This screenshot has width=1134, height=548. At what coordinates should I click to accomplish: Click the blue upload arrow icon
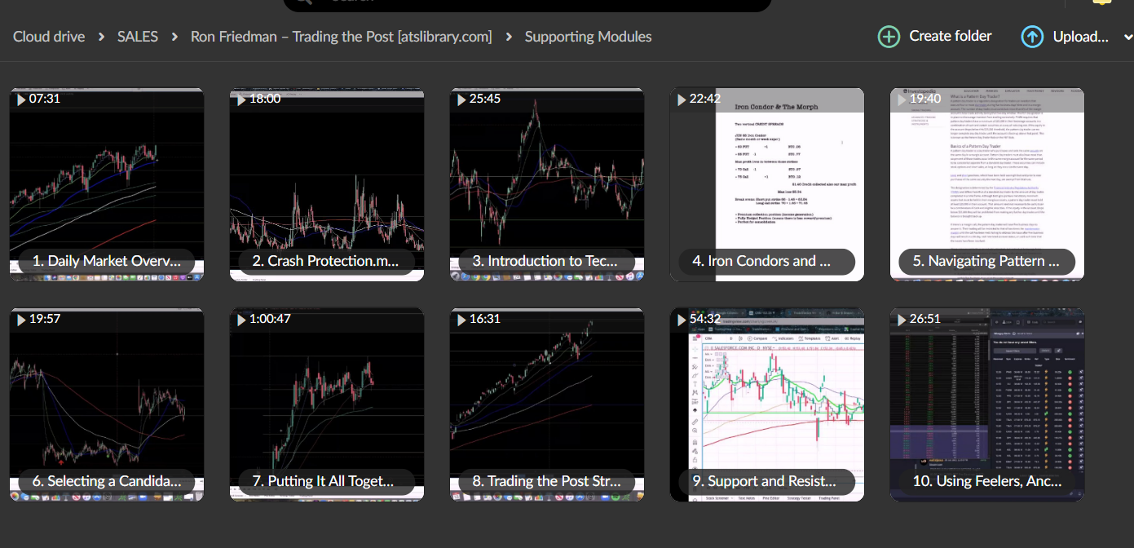[x=1032, y=36]
